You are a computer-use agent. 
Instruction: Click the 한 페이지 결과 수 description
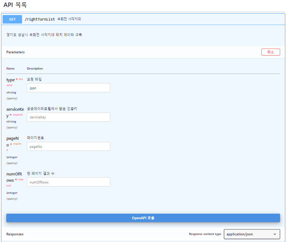41,173
